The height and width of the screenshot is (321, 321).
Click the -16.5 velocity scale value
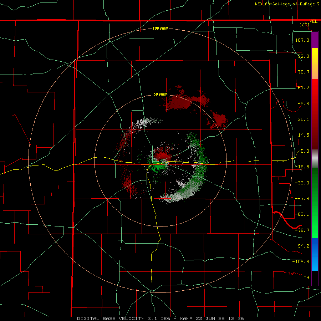click(302, 167)
